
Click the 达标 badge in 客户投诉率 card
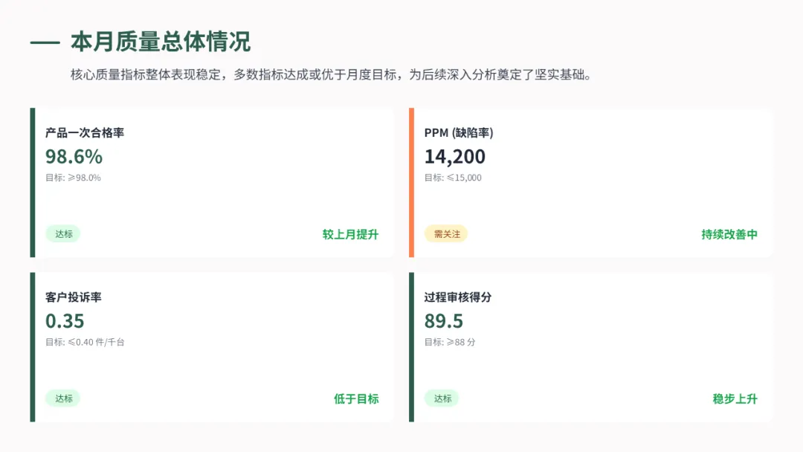coord(63,398)
